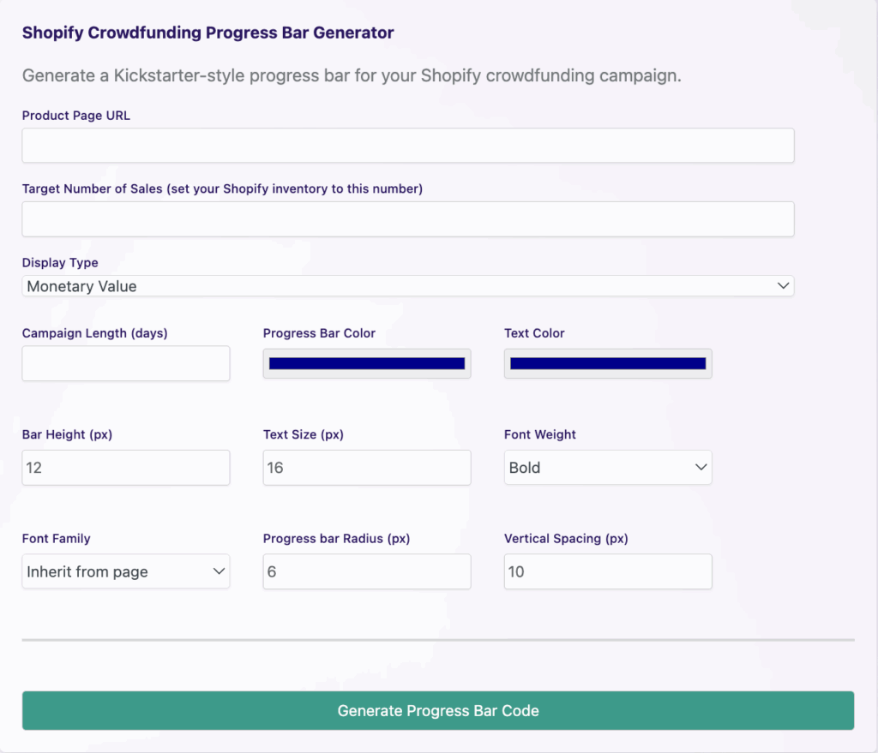878x753 pixels.
Task: Expand the Font Family 'Inherit from page' dropdown
Action: [126, 571]
